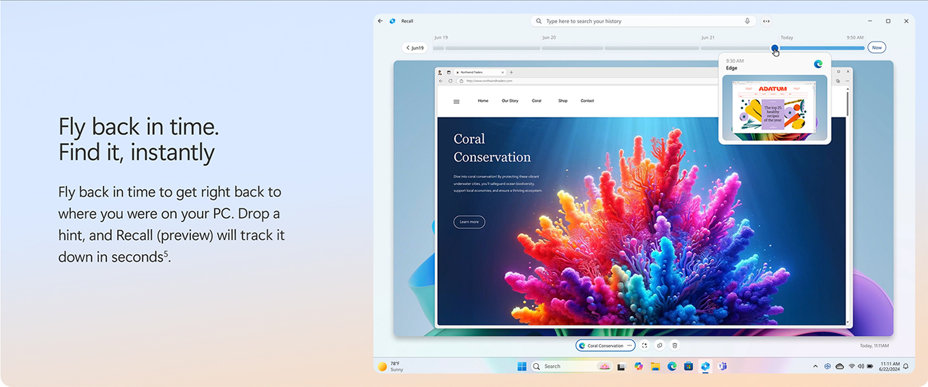Viewport: 928px width, 387px height.
Task: Click the Now button on the timeline
Action: pyautogui.click(x=876, y=48)
